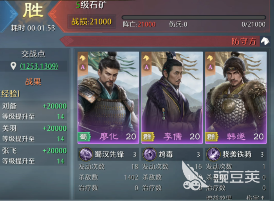Screen dimensions: 274x201
Task: Click the cavalry horse icon on 廖化 card
Action: pos(83,58)
